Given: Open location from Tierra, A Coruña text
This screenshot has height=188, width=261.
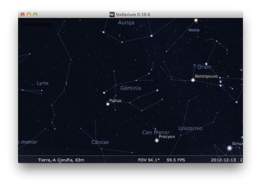Looking at the screenshot, I should (x=61, y=160).
